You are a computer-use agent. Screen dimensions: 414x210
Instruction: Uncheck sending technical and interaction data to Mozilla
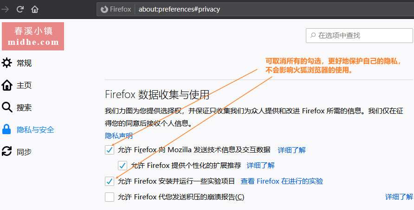[x=110, y=150]
